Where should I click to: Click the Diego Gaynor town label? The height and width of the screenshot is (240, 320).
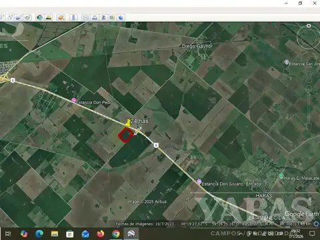pos(197,46)
